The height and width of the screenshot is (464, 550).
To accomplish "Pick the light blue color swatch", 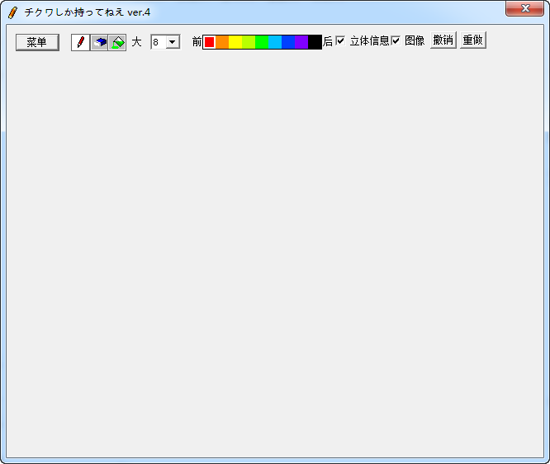I will pos(275,42).
